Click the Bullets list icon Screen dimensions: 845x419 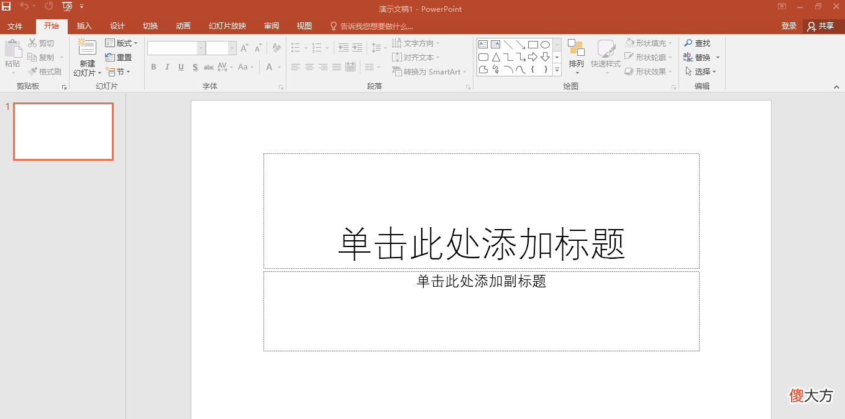tap(296, 48)
